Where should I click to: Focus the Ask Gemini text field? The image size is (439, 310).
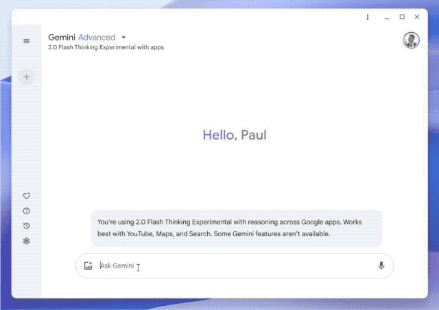[233, 266]
